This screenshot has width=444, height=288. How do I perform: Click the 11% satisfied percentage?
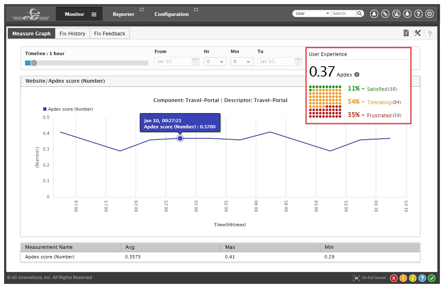click(x=354, y=88)
